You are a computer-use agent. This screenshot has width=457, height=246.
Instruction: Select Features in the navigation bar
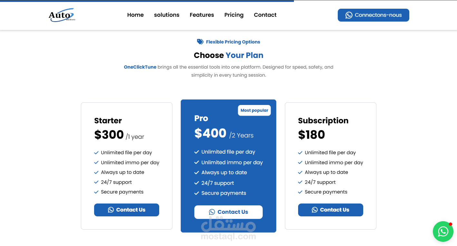(x=202, y=15)
